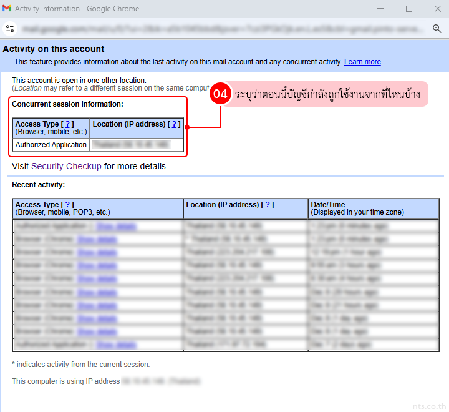Image resolution: width=449 pixels, height=412 pixels.
Task: Click the Activity on this account heading
Action: point(54,49)
